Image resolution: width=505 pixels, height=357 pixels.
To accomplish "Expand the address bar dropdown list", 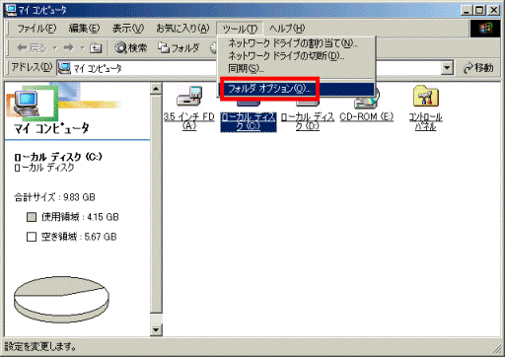I will pyautogui.click(x=447, y=68).
